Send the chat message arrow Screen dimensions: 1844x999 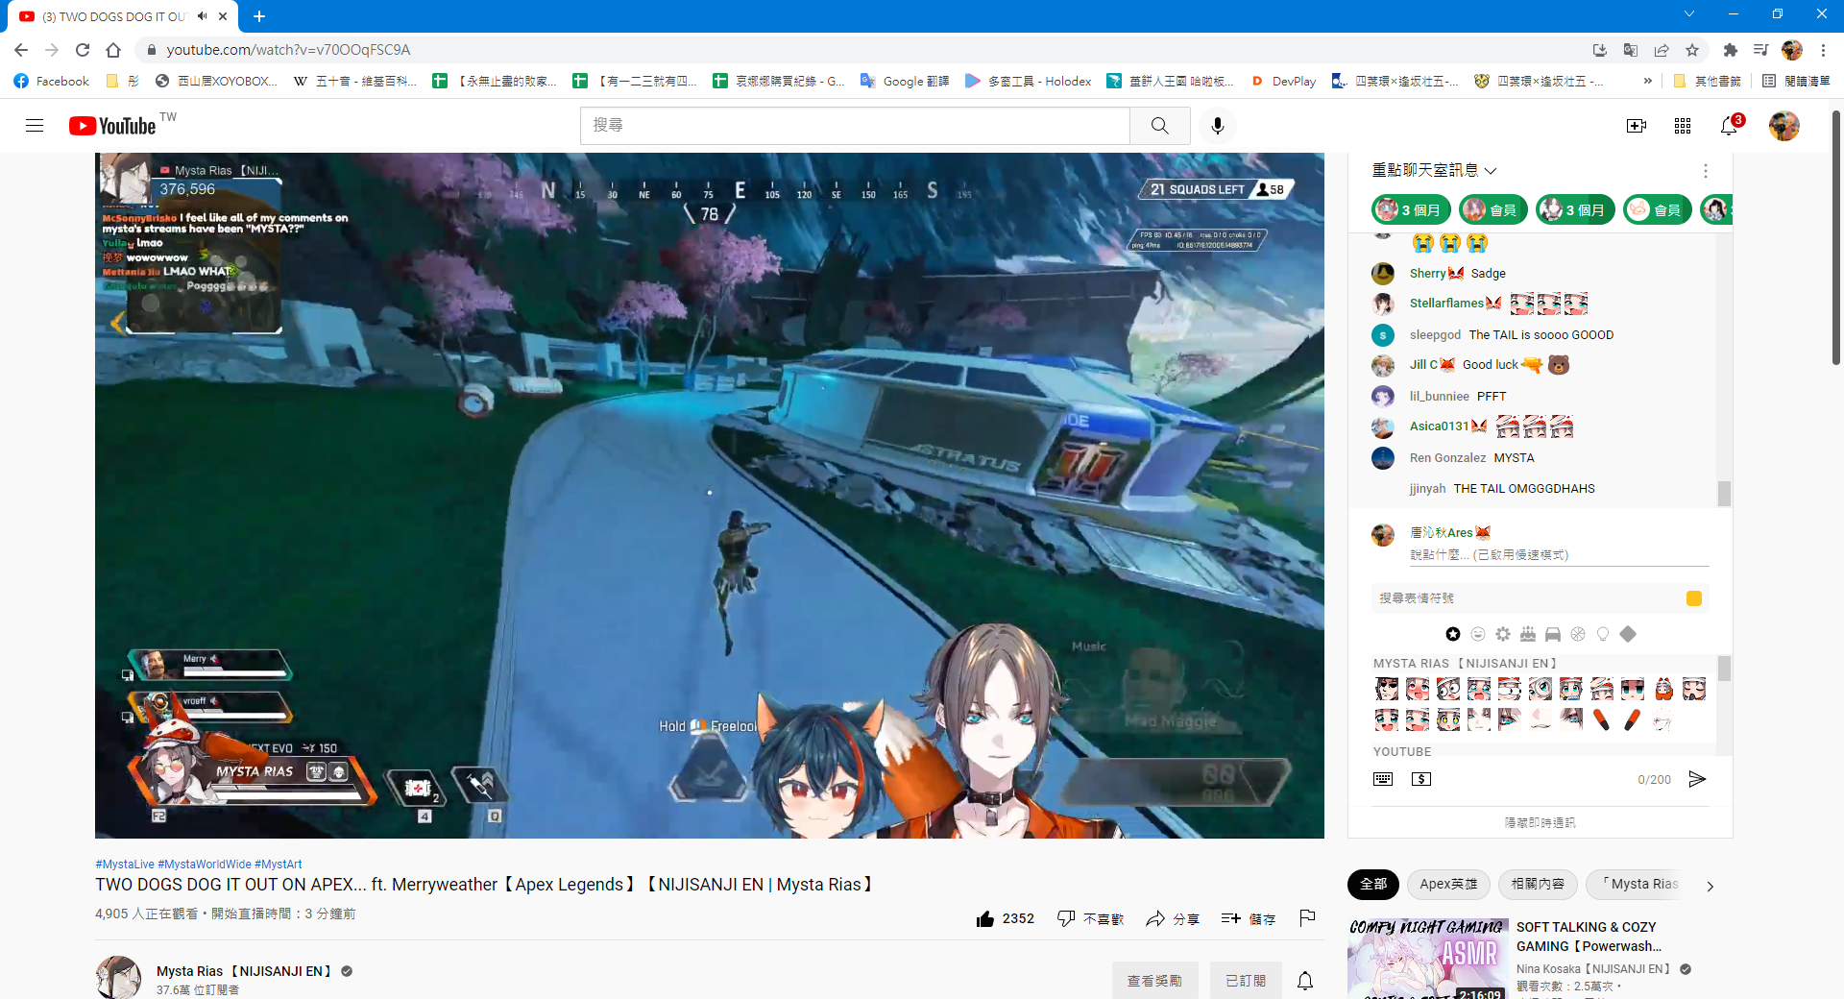[x=1697, y=779]
